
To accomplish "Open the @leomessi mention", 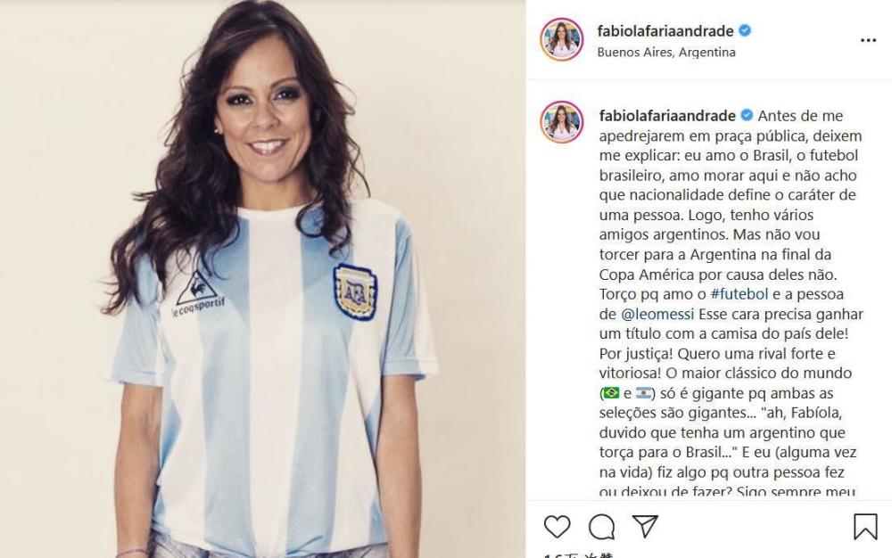I will pos(657,315).
